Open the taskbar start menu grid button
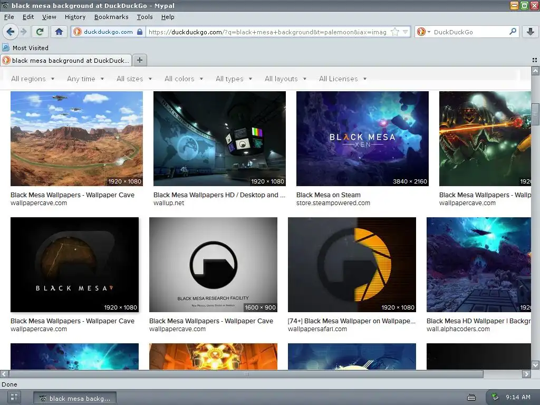The height and width of the screenshot is (405, 540). coord(14,397)
